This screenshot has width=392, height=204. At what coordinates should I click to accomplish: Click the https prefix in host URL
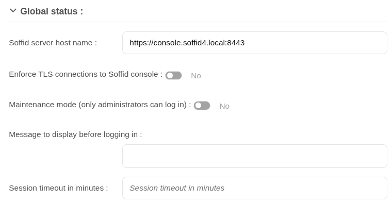click(138, 43)
